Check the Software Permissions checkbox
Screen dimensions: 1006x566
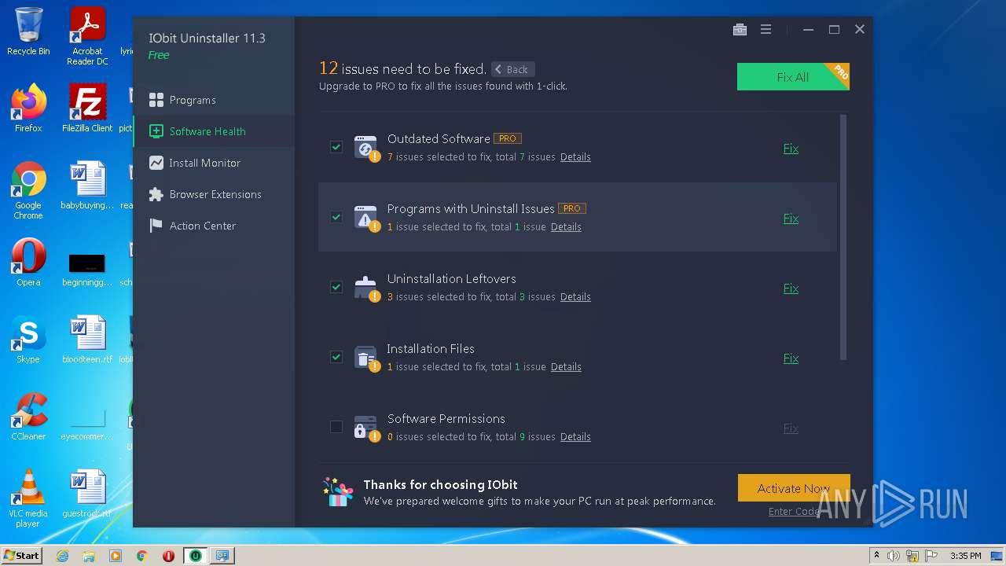pos(336,427)
